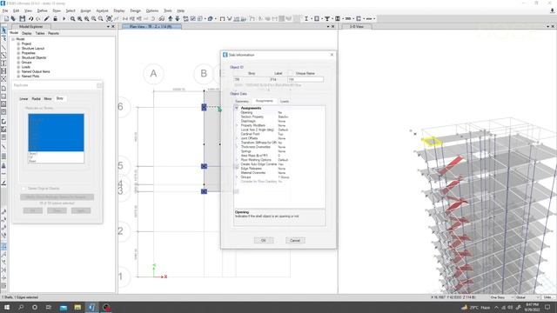
Task: Expand the Named Output Items tree node
Action: 18,71
